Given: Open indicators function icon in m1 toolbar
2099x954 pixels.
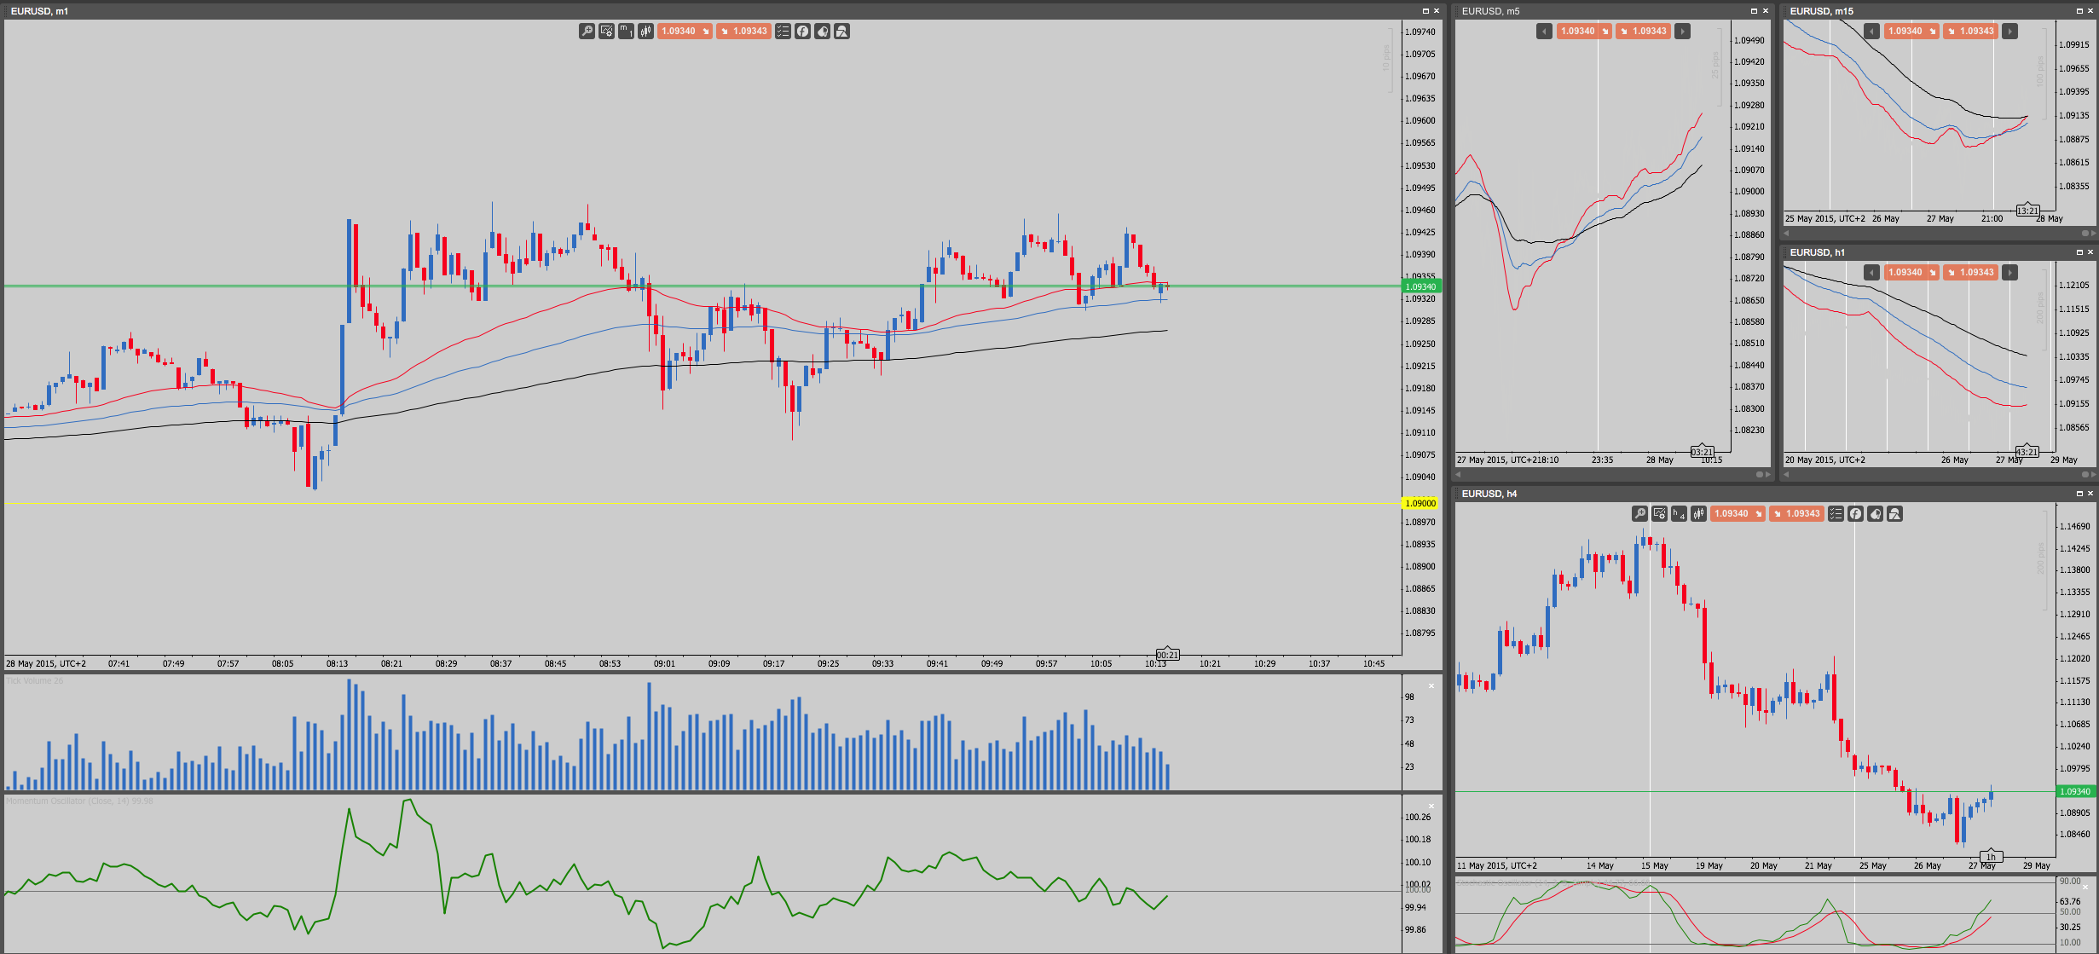Looking at the screenshot, I should [802, 32].
